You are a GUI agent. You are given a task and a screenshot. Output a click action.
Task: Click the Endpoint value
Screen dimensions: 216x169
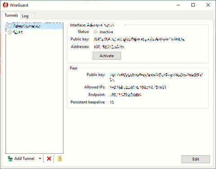coord(126,95)
